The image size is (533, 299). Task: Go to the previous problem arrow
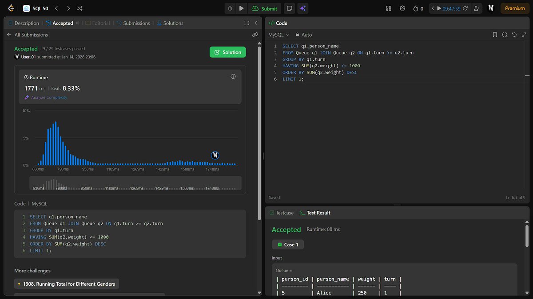point(56,8)
